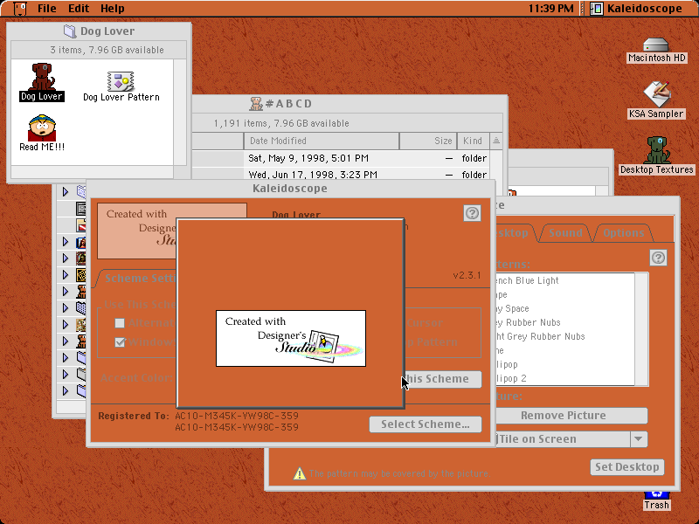The width and height of the screenshot is (699, 524).
Task: Select the KSA Sampler desktop icon
Action: click(x=657, y=94)
